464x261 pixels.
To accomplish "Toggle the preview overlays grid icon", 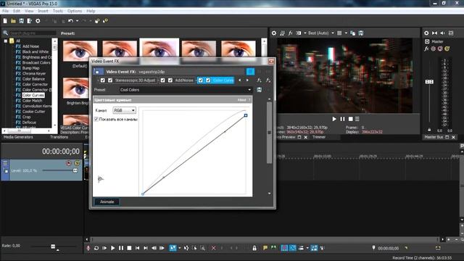I will click(x=339, y=33).
